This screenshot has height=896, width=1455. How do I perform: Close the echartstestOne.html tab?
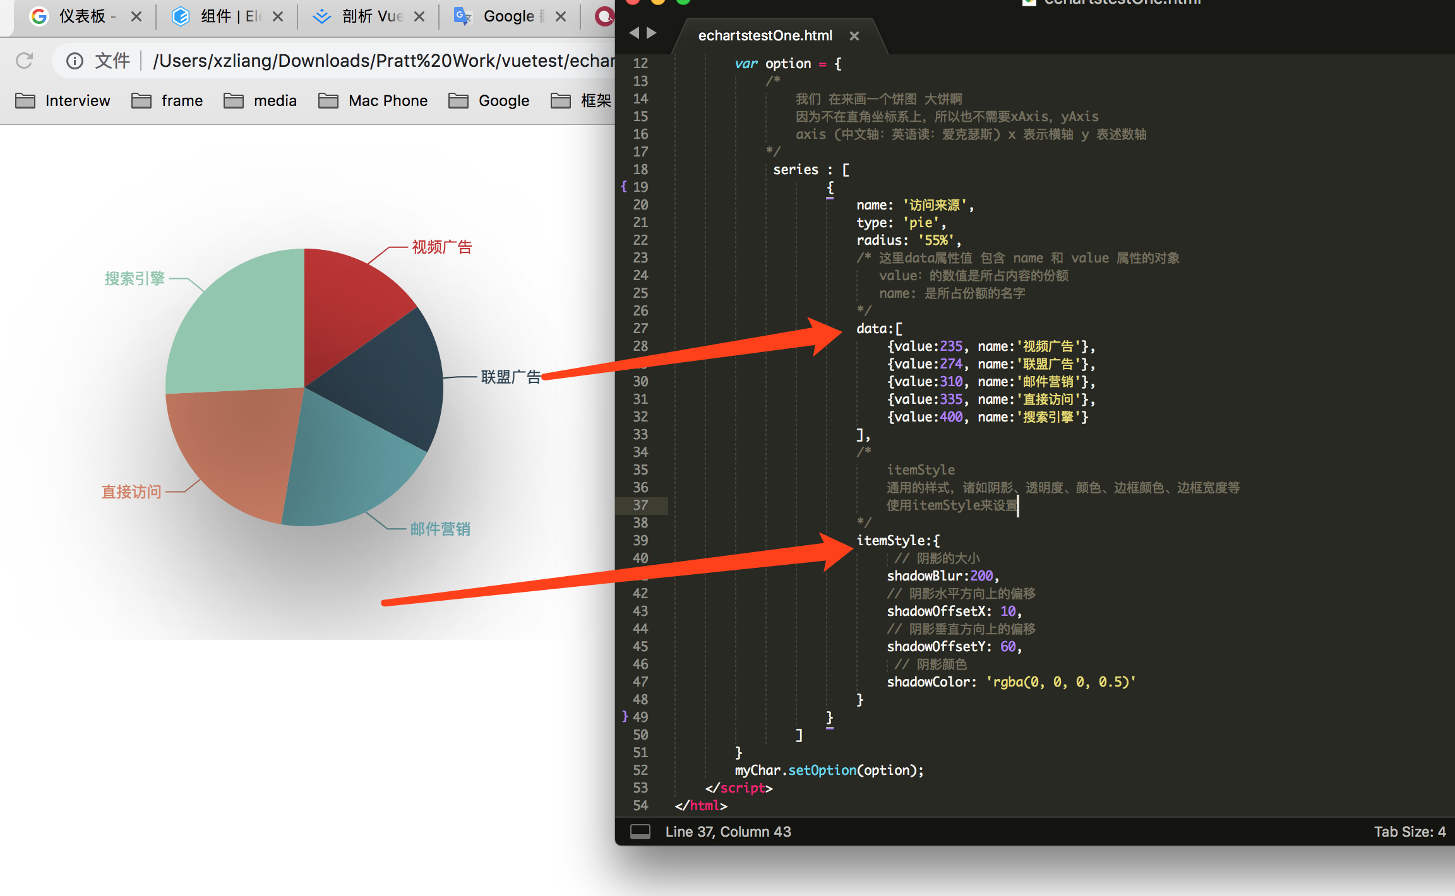pyautogui.click(x=854, y=36)
